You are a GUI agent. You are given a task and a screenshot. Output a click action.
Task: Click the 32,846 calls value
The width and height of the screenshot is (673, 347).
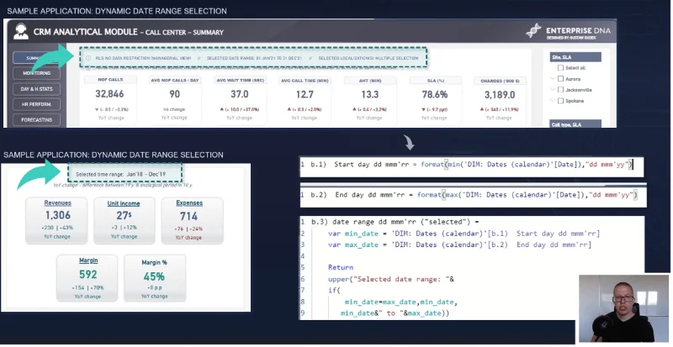(109, 94)
